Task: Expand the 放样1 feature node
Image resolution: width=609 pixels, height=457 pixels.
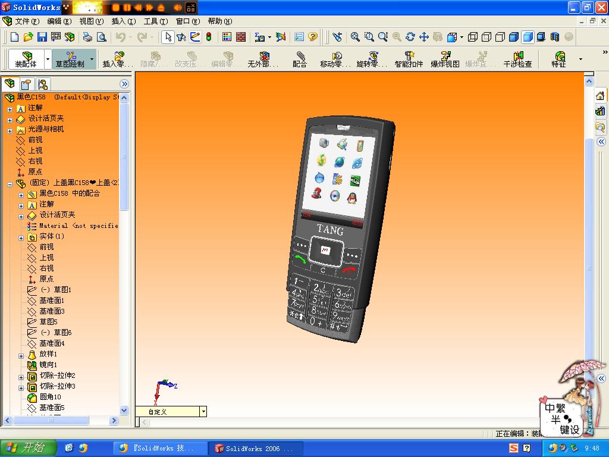Action: pos(21,356)
